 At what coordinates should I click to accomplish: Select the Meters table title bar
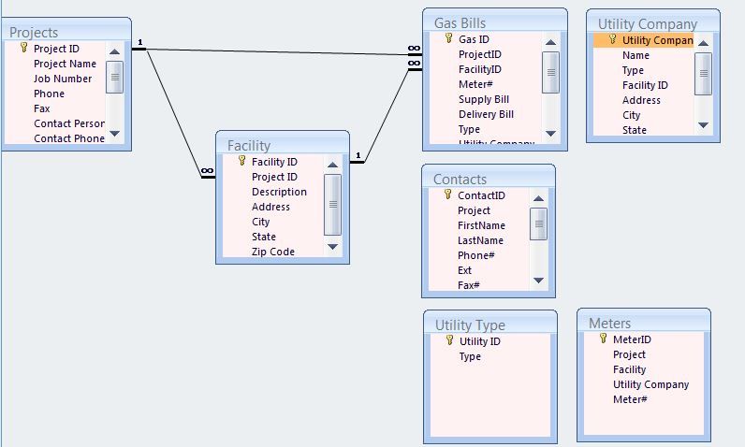click(x=642, y=323)
